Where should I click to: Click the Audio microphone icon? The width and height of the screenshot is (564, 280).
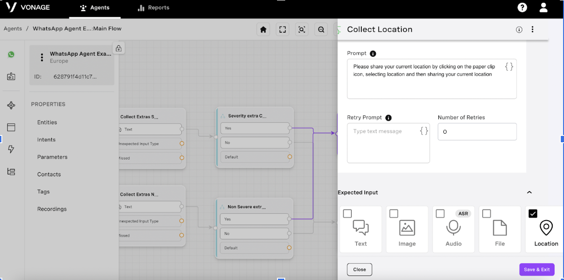point(453,228)
